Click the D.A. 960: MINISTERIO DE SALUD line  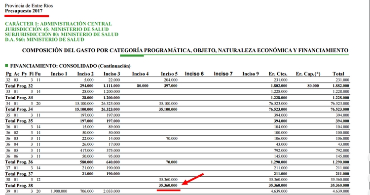click(44, 39)
